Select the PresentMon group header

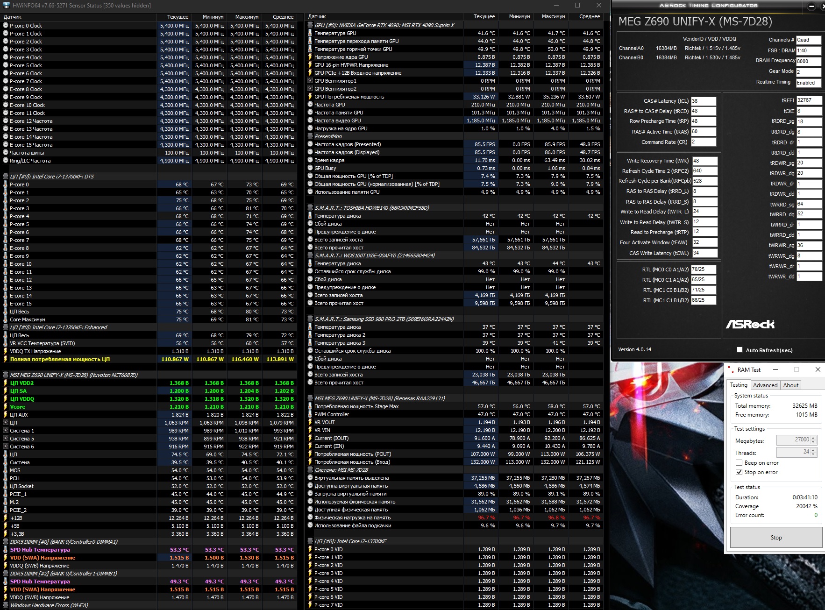point(328,136)
